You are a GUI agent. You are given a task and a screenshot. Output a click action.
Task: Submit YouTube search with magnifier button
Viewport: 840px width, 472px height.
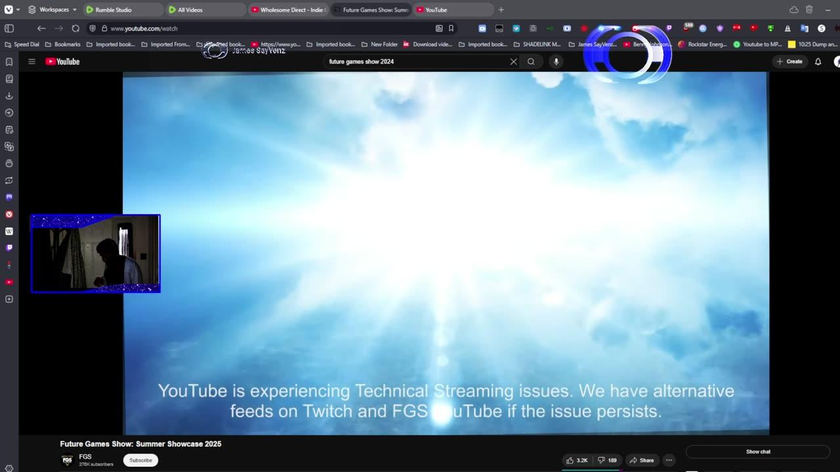click(x=531, y=62)
